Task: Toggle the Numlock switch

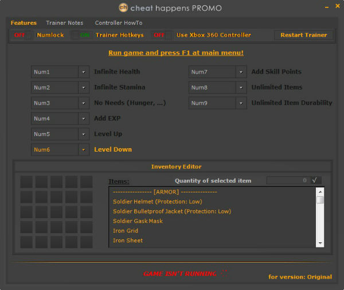Action: click(x=22, y=35)
